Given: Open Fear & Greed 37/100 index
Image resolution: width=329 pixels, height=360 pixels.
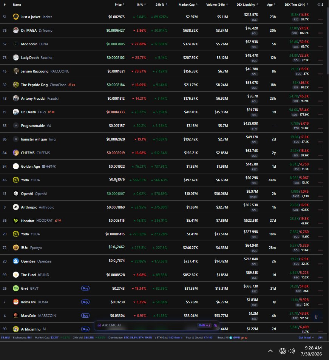Looking at the screenshot, I should click(x=199, y=337).
